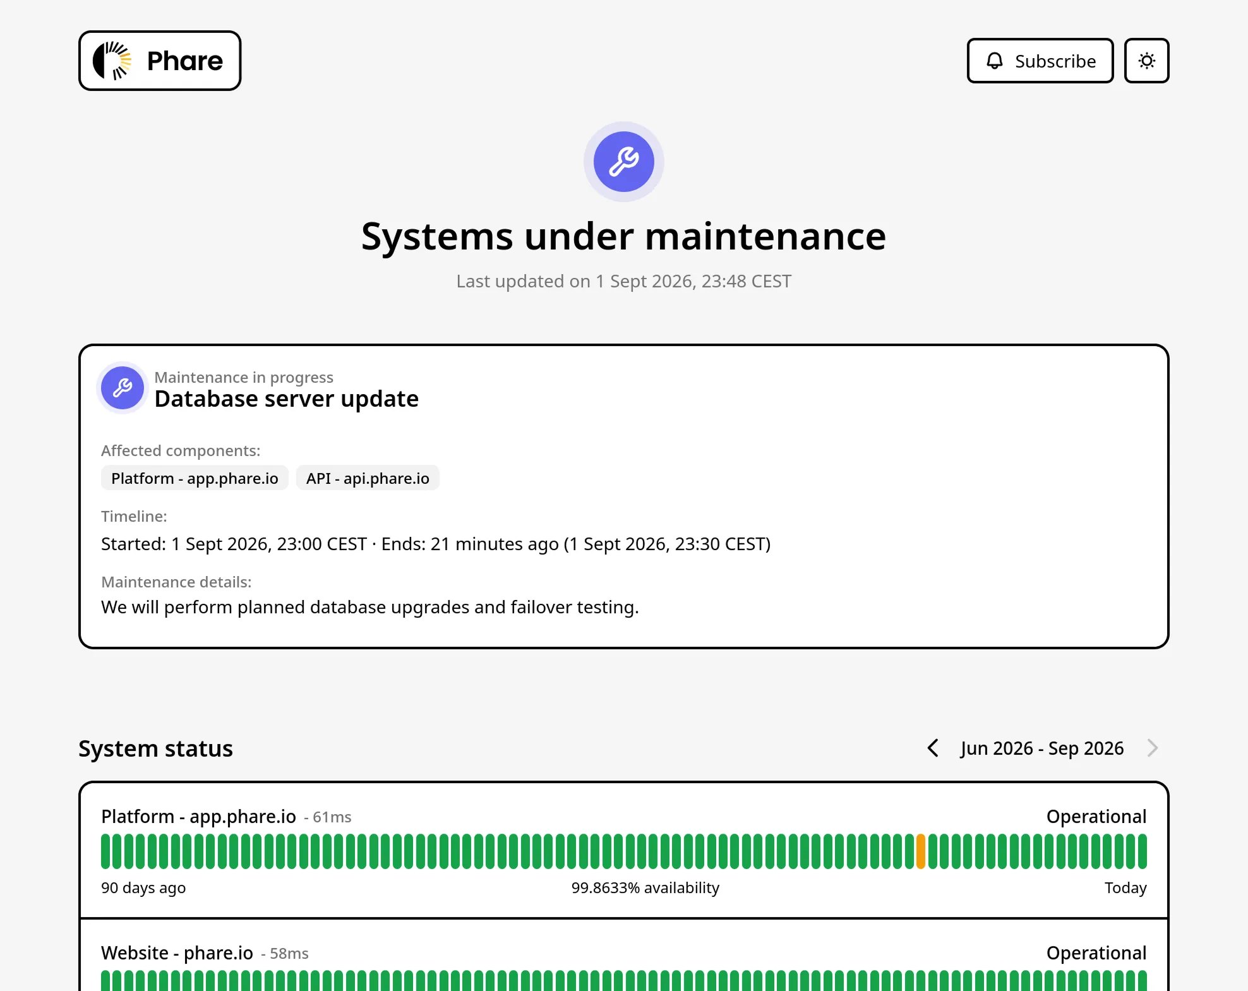1248x991 pixels.
Task: Click the 99.8633% availability text
Action: 645,888
